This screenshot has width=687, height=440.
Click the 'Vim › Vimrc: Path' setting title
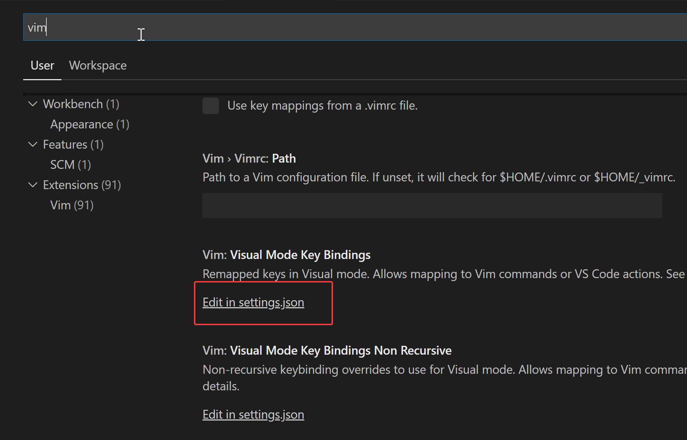click(249, 159)
